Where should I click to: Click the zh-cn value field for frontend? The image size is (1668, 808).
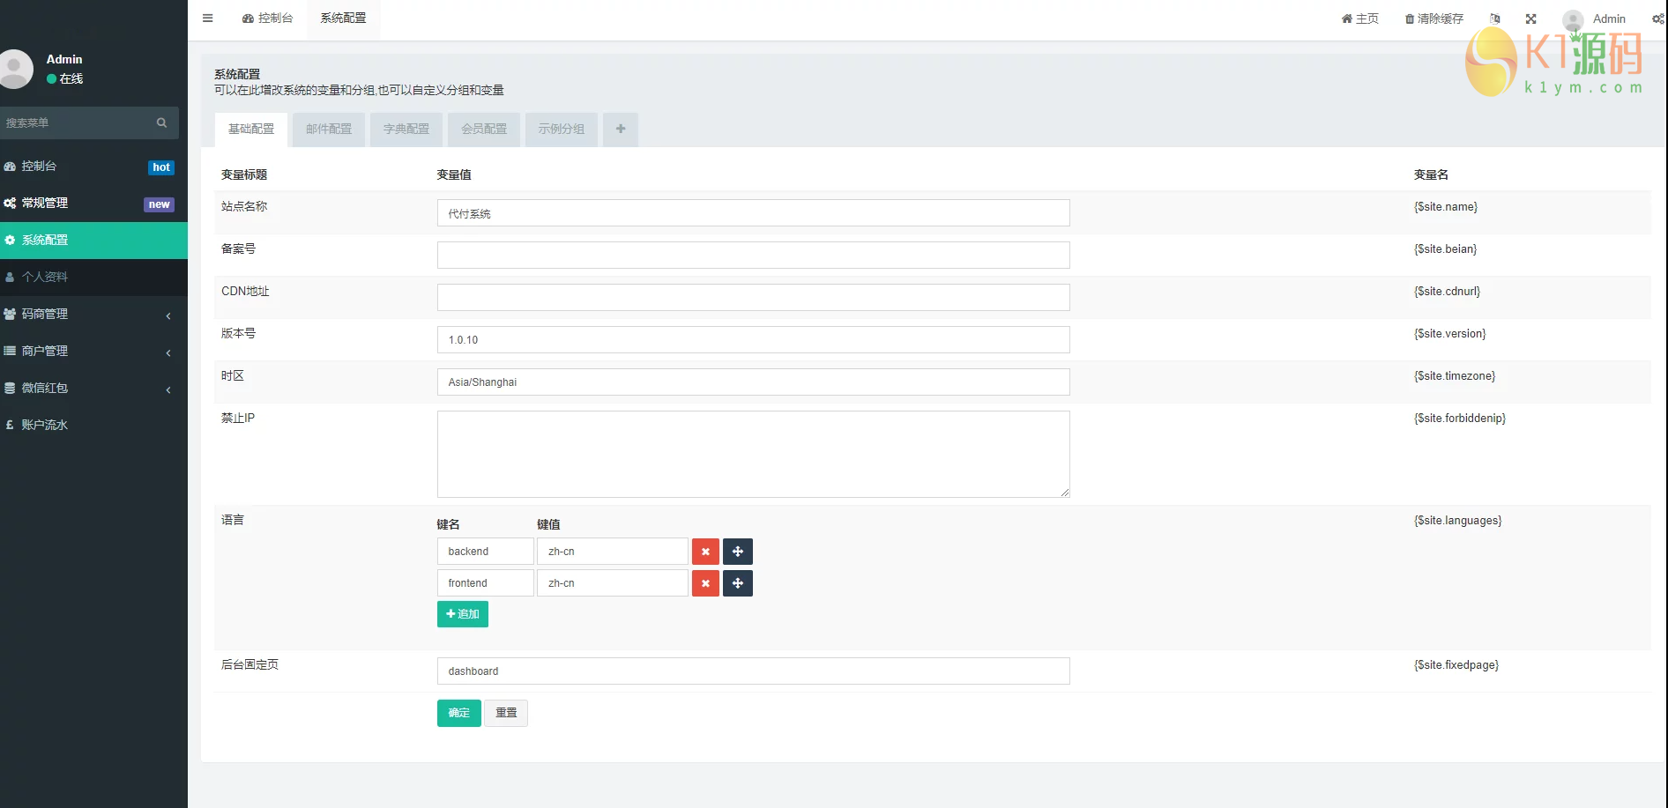pyautogui.click(x=613, y=583)
